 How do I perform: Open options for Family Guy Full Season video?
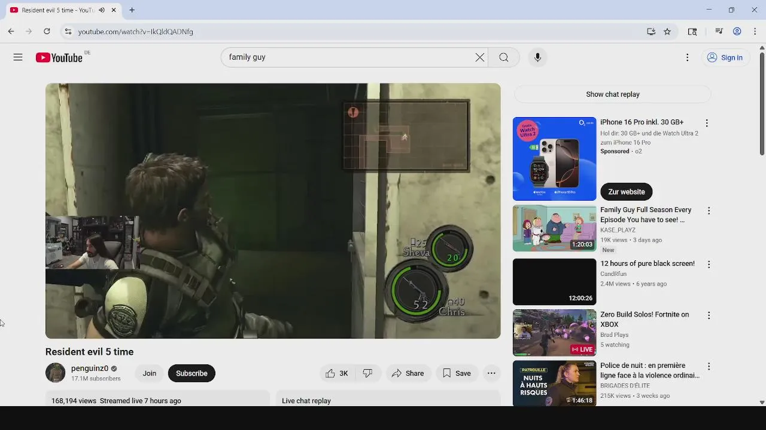[709, 211]
